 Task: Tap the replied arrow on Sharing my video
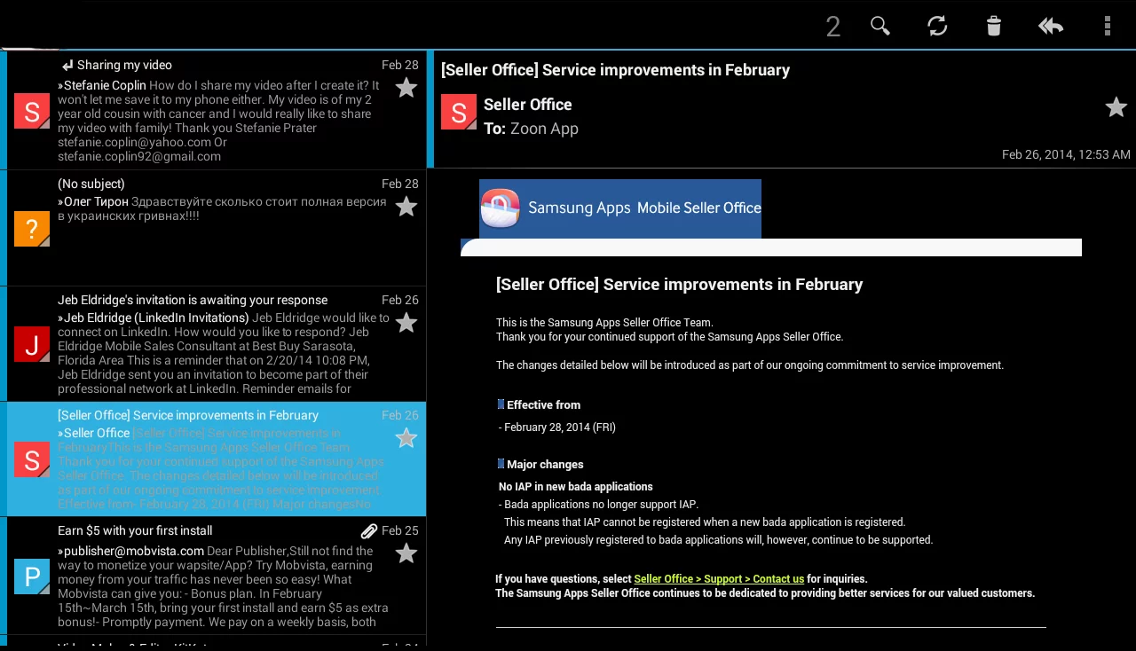(x=67, y=66)
